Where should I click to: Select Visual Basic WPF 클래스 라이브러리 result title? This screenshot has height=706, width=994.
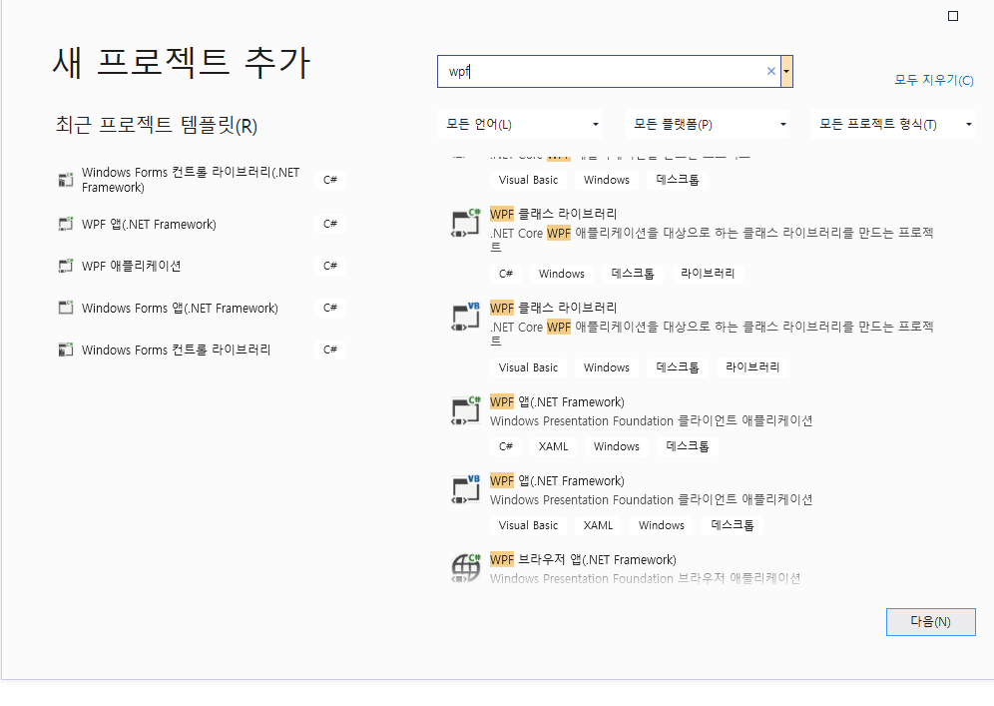[x=554, y=309]
